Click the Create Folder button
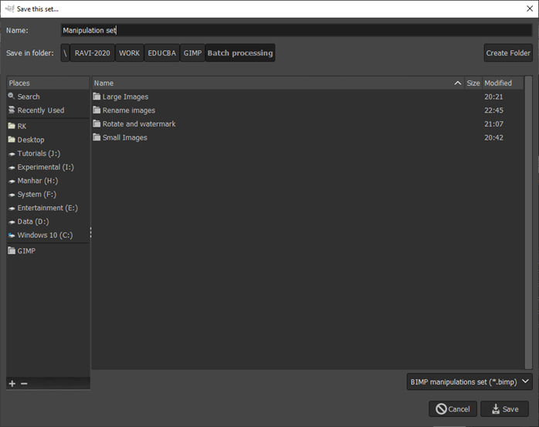This screenshot has width=539, height=427. [x=508, y=53]
